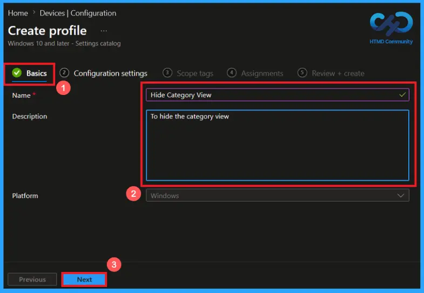
Task: Select the Basics tab
Action: click(30, 73)
